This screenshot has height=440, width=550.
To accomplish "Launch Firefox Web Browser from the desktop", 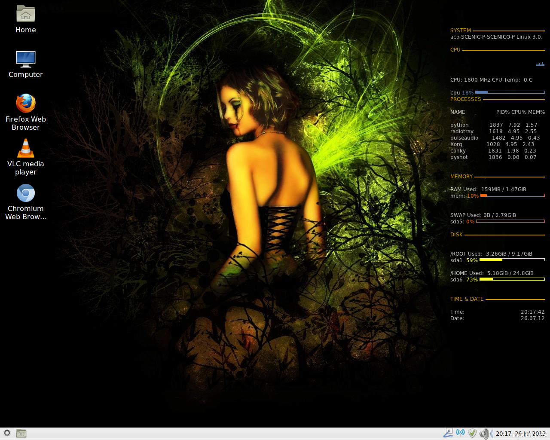I will pos(26,112).
